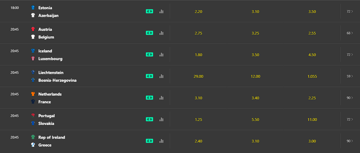Expand 68 more markets for Austria v Belgium

(350, 33)
